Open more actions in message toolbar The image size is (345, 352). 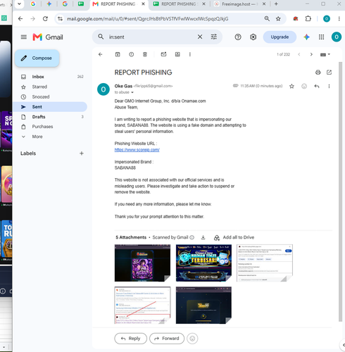(190, 54)
